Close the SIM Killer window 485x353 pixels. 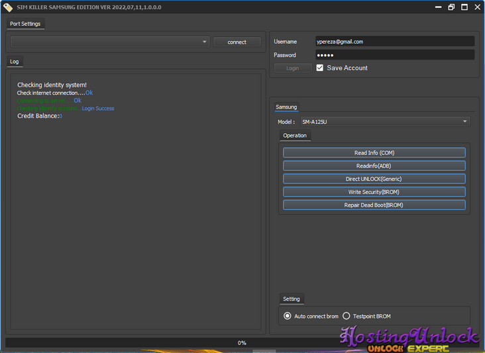coord(478,7)
